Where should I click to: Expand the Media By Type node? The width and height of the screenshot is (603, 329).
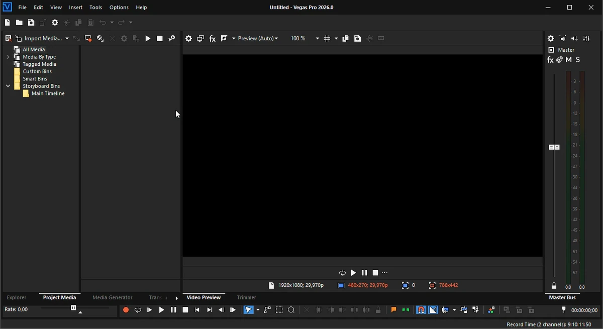(x=8, y=57)
